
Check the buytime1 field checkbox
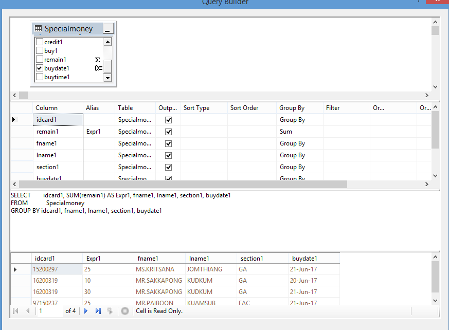tap(40, 77)
